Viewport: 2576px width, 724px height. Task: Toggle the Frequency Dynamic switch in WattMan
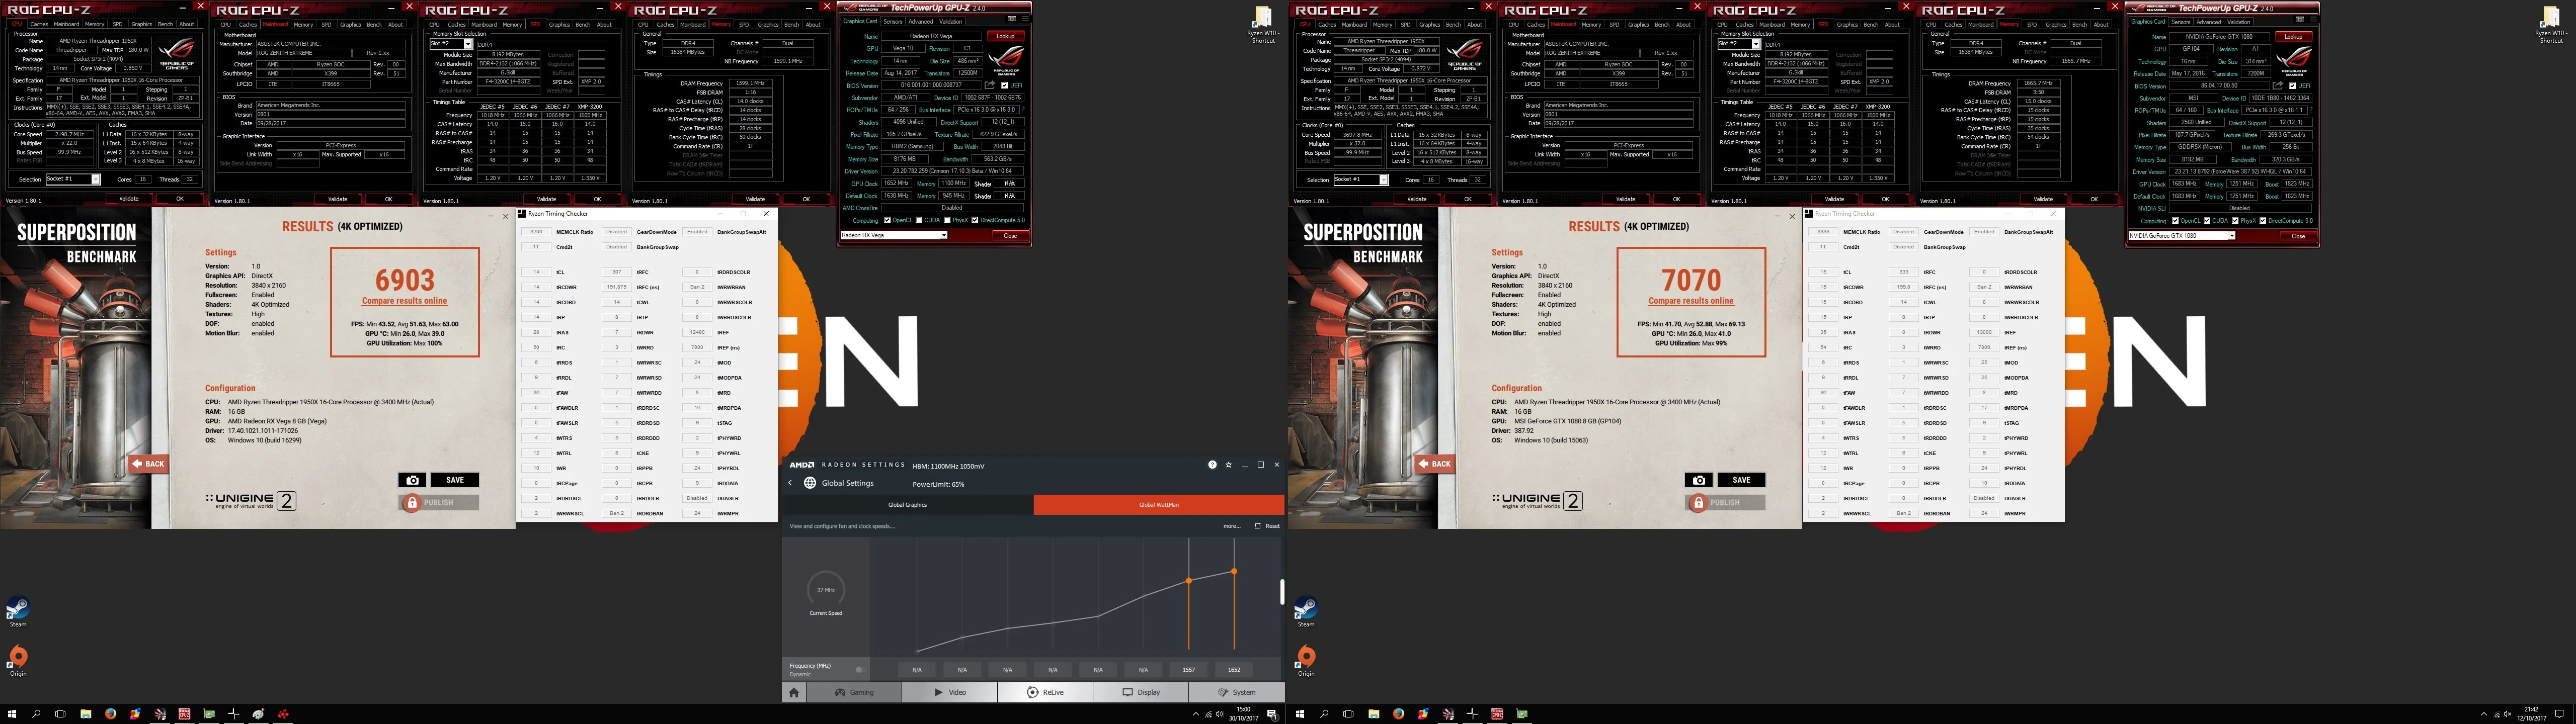click(x=860, y=670)
